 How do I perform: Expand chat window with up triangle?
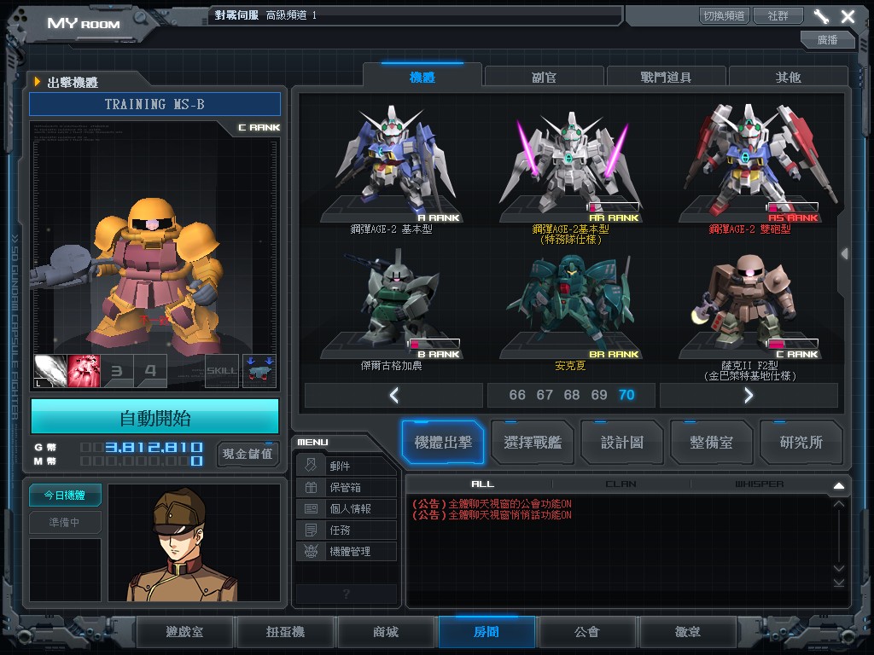click(839, 485)
